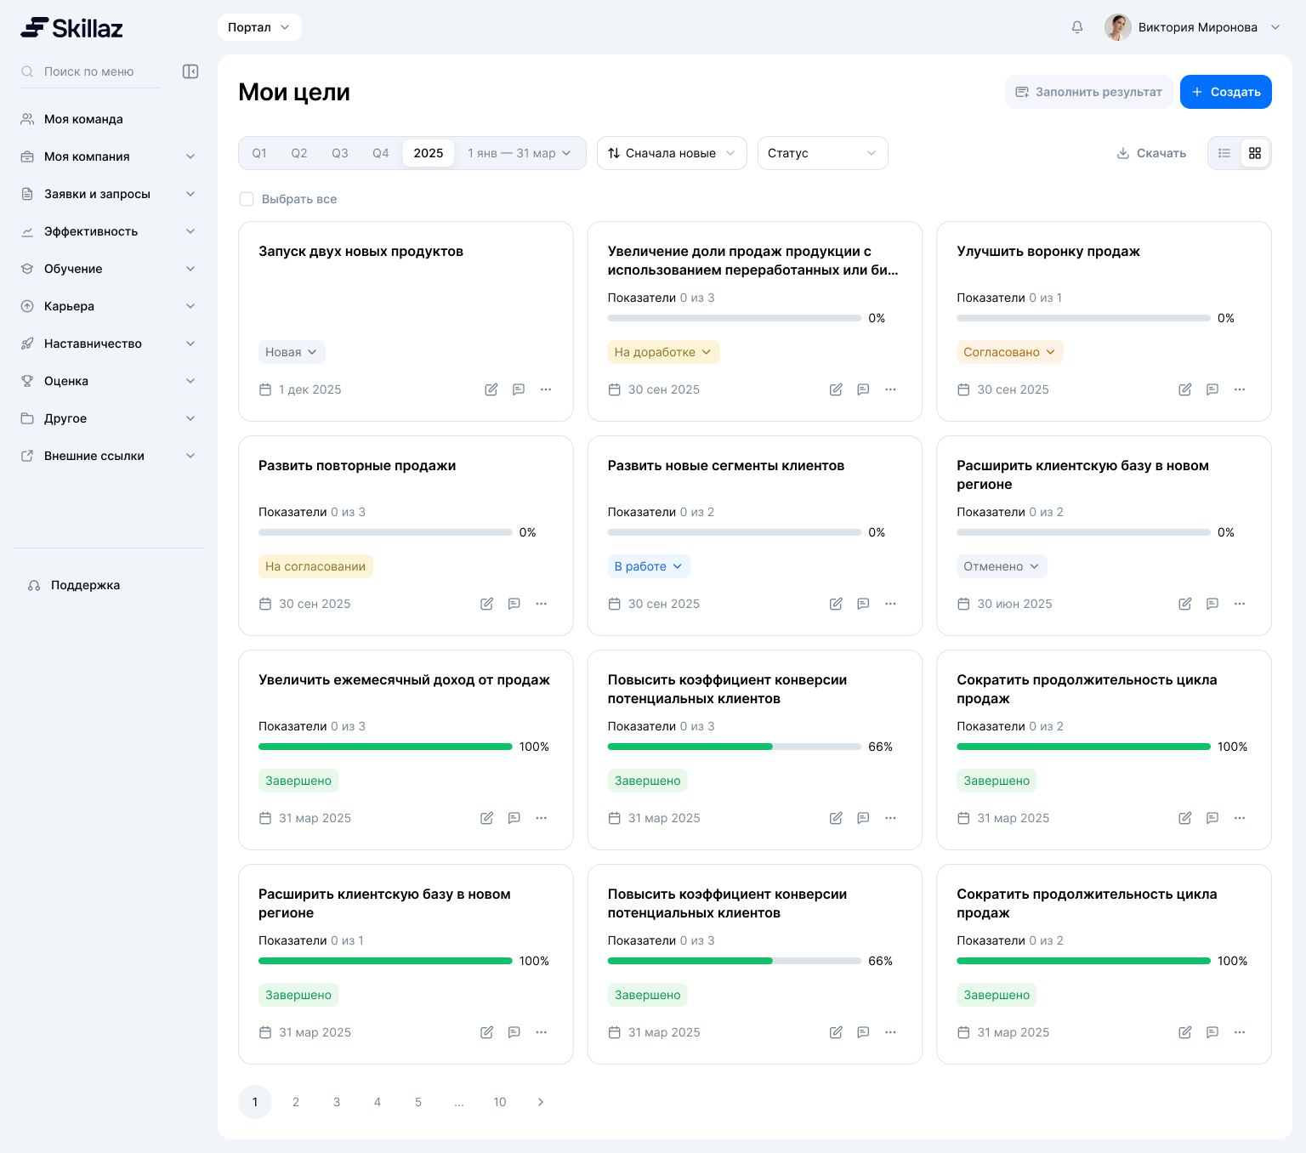Expand the 'Эффективность' sidebar section
This screenshot has height=1153, width=1306.
(109, 231)
